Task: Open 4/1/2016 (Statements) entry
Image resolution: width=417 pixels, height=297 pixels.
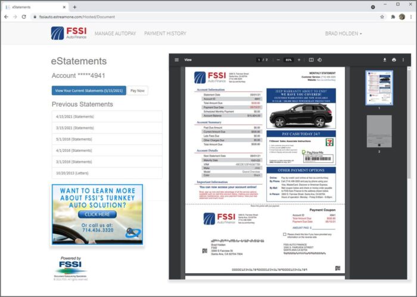Action: click(107, 150)
